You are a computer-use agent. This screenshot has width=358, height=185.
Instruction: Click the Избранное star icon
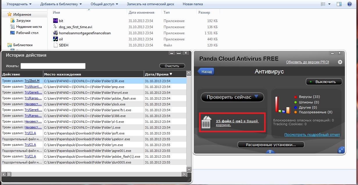[10, 14]
